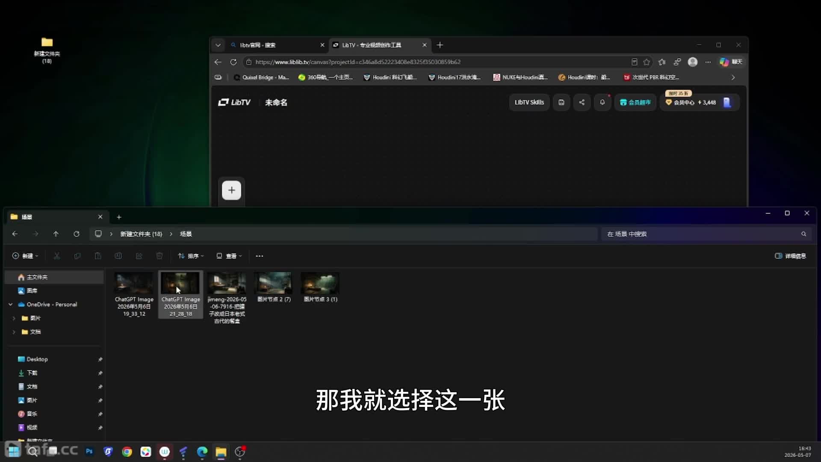Open the Copilot 聊天 button in browser
The image size is (821, 462).
(731, 62)
